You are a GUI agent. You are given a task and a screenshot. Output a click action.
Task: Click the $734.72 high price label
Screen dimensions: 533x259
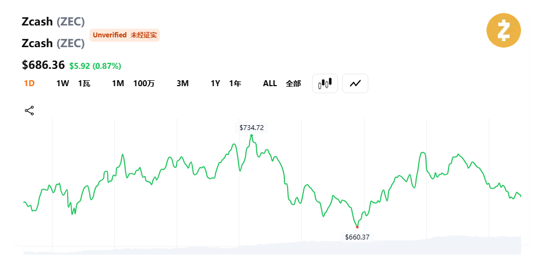(x=252, y=128)
